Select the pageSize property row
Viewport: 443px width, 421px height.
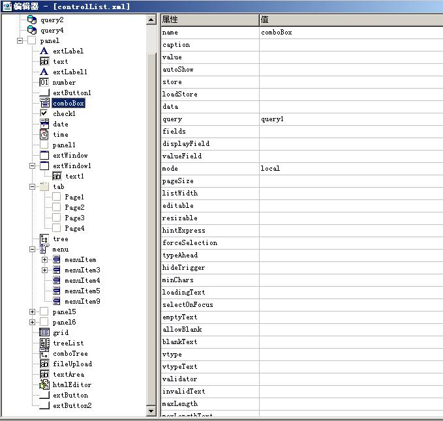click(x=302, y=181)
